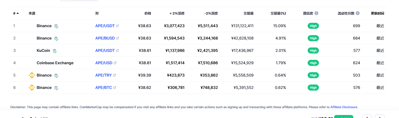The image size is (399, 118).
Task: Click the info icon beside 置信度
Action: pos(316,13)
